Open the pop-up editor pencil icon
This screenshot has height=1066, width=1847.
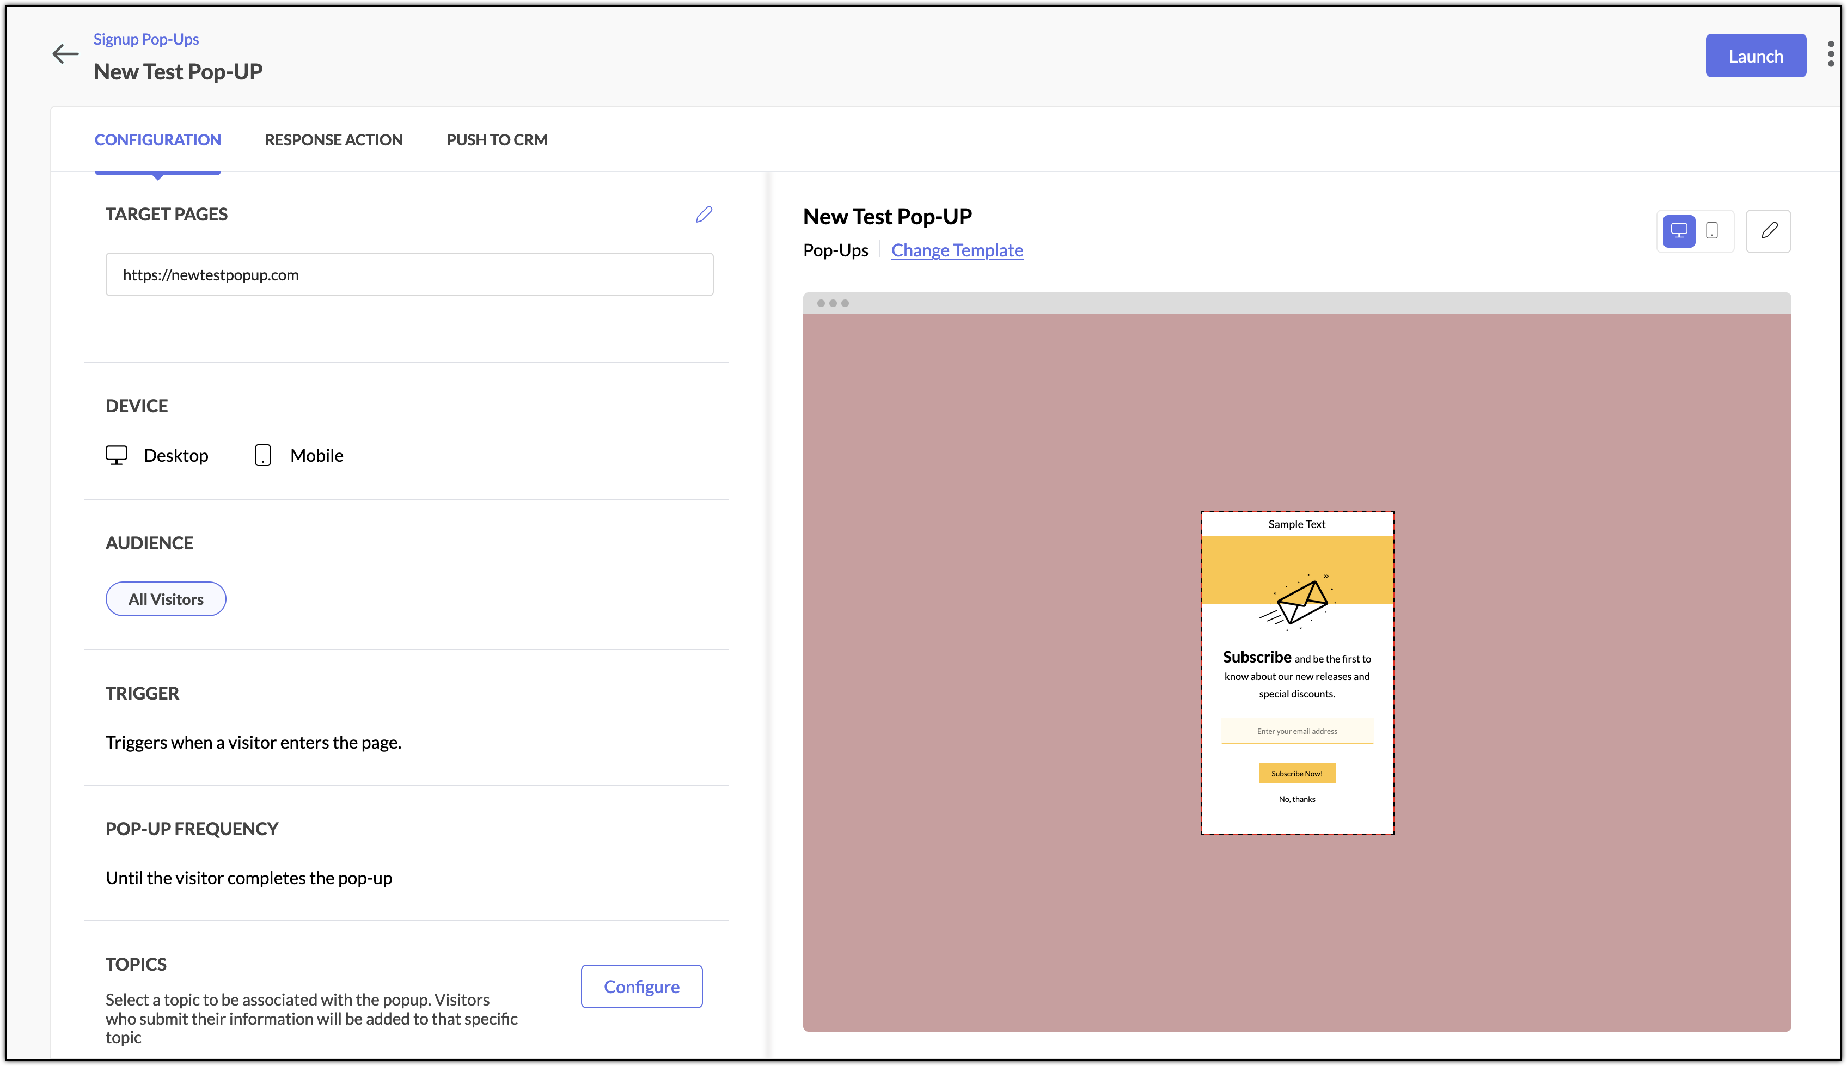pyautogui.click(x=1769, y=231)
